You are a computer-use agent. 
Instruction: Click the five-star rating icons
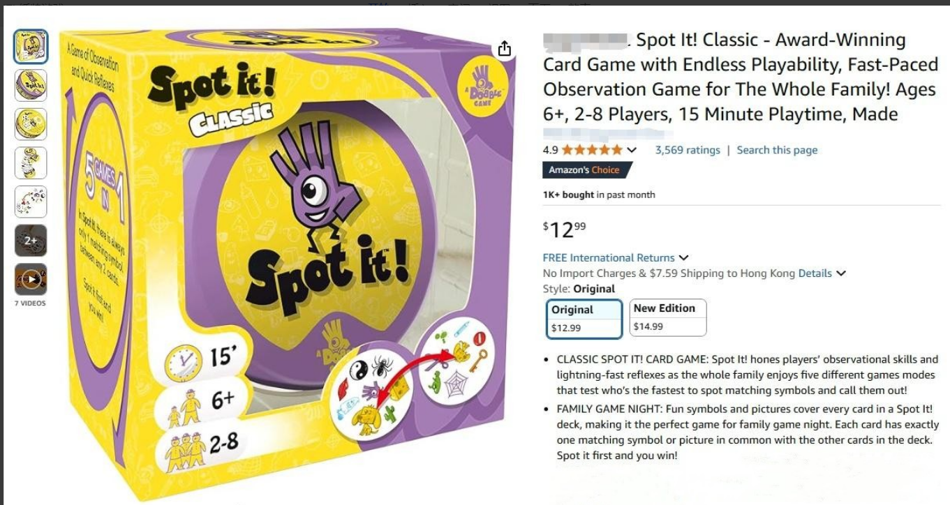(592, 150)
